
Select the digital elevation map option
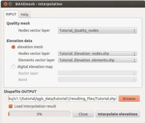(x=13, y=67)
